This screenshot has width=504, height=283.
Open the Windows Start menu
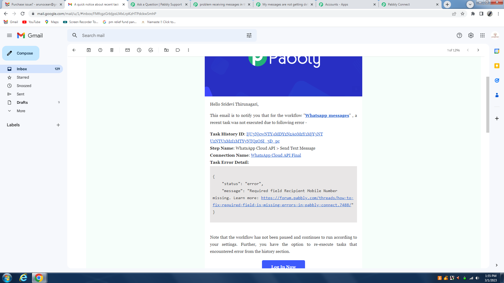(x=7, y=278)
